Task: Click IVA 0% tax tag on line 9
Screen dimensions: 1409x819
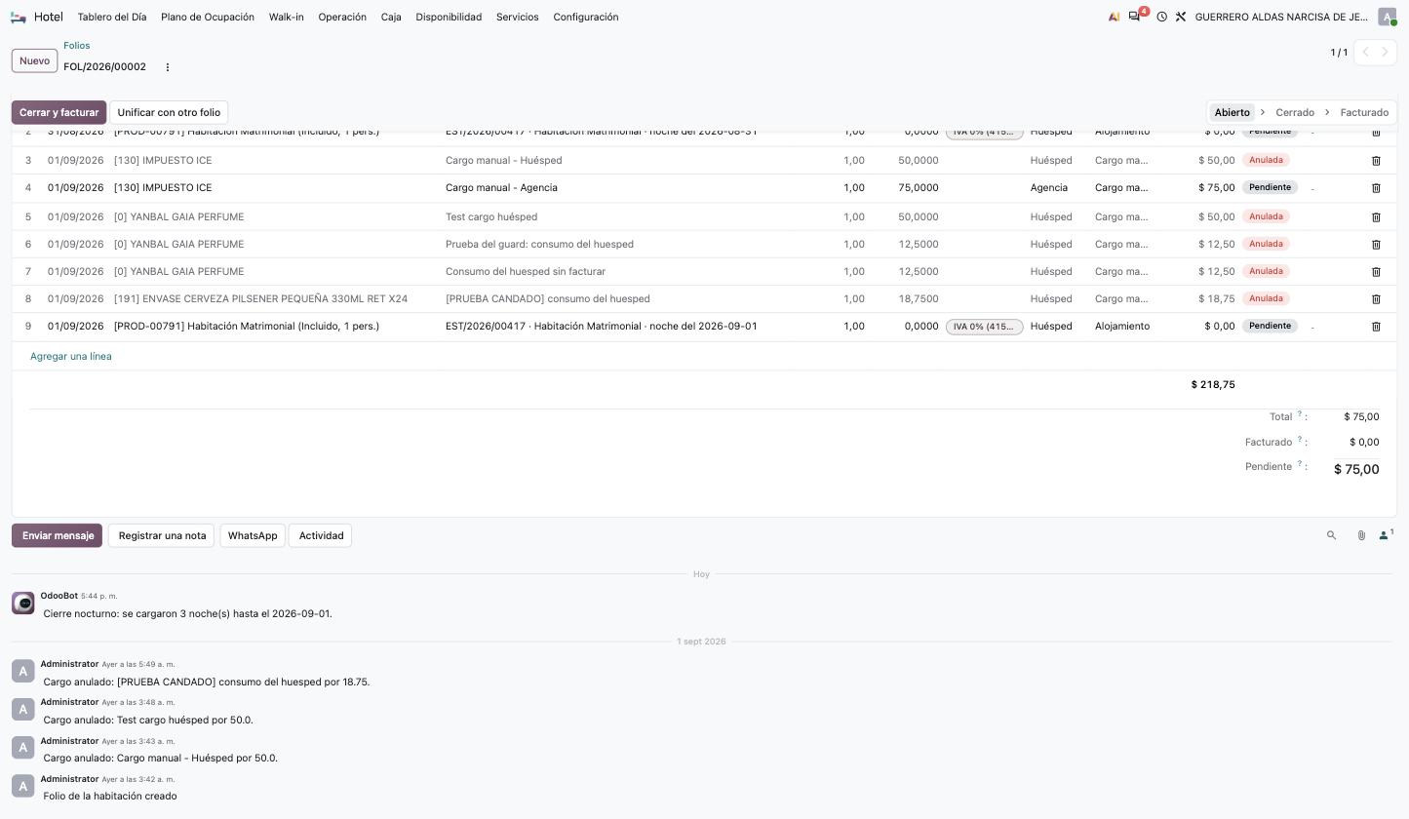Action: [x=984, y=327]
